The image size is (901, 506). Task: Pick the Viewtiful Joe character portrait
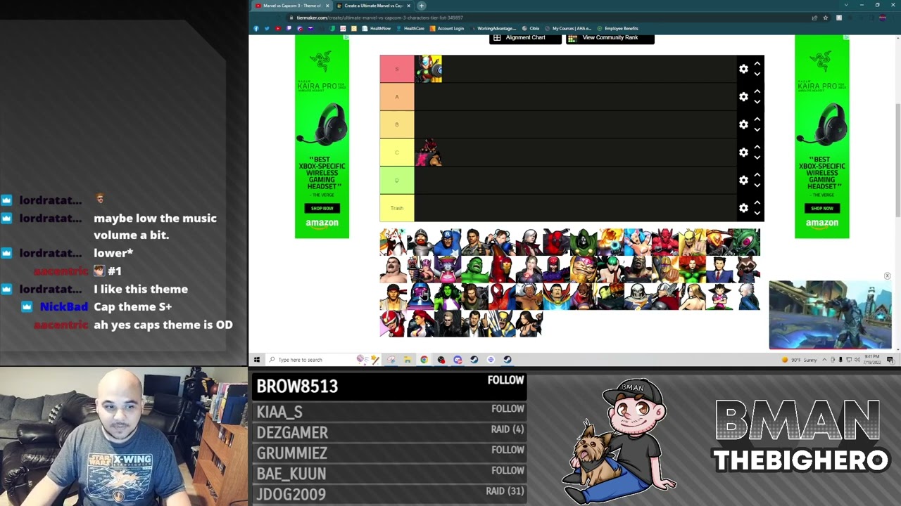click(x=393, y=323)
